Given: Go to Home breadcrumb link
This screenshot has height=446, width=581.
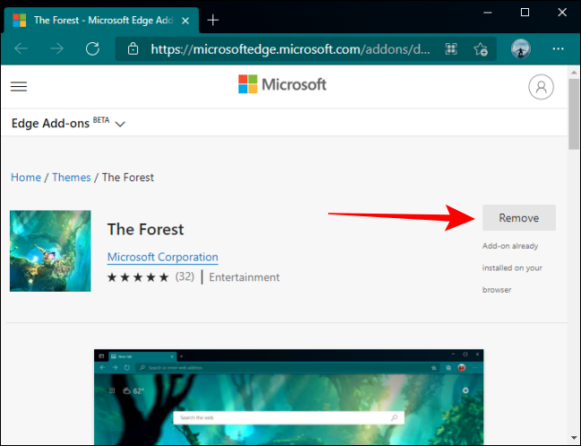Looking at the screenshot, I should coord(26,178).
